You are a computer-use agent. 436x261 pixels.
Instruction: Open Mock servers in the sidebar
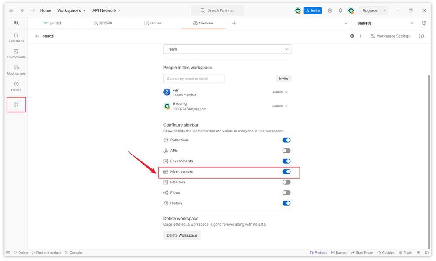pos(16,70)
